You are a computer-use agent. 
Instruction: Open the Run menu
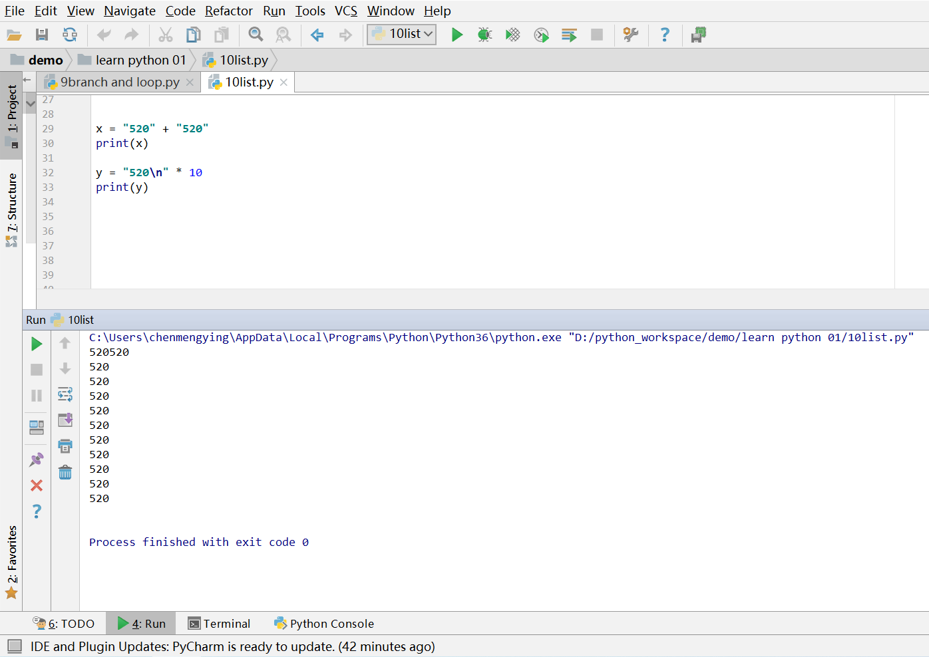point(274,11)
